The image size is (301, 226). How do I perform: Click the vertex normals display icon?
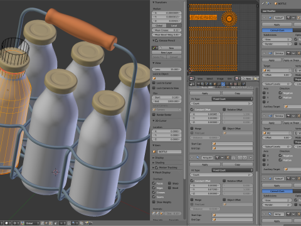154,213
